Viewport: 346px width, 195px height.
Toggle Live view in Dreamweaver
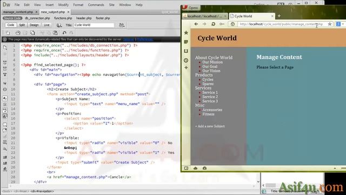coord(46,25)
